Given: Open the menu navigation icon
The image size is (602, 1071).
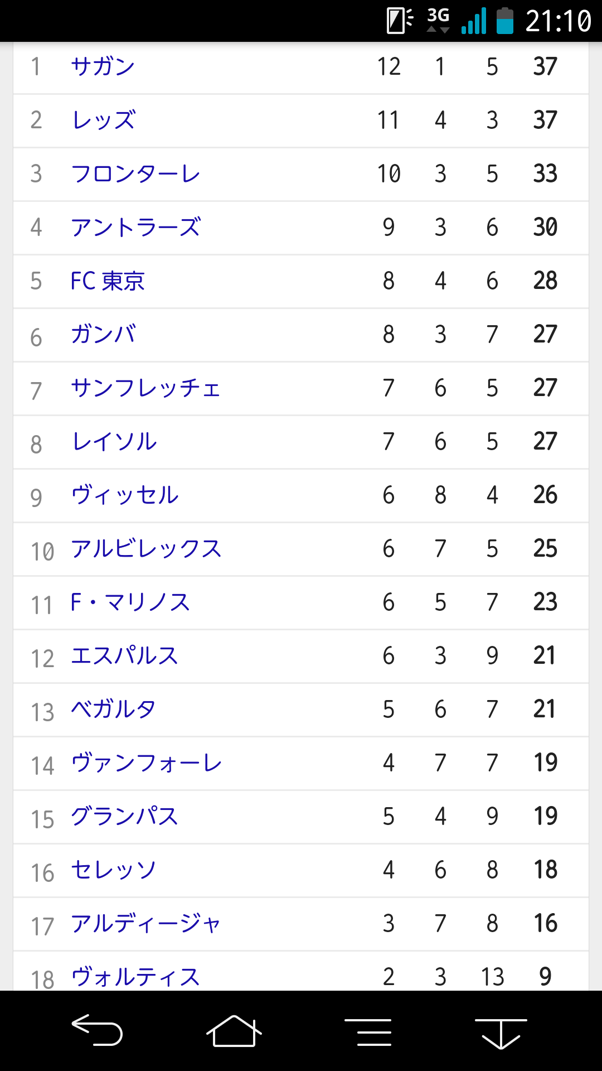Looking at the screenshot, I should tap(368, 1031).
